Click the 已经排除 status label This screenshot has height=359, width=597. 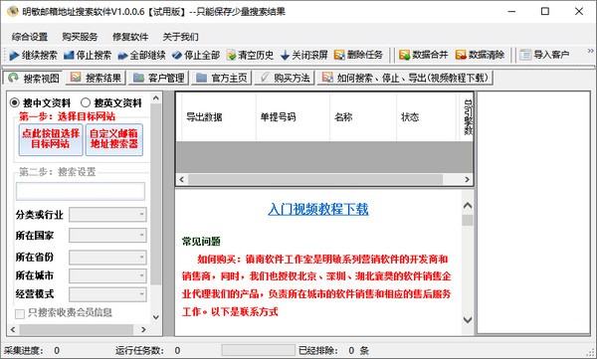[318, 350]
